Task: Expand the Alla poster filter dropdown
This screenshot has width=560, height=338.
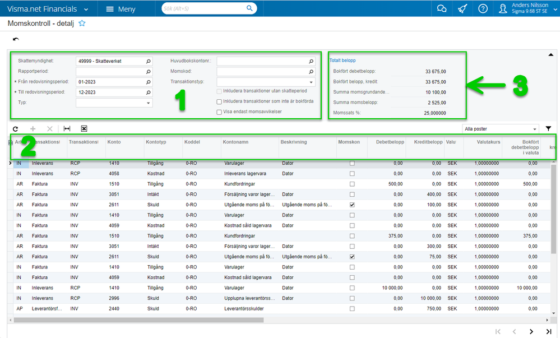Action: [535, 129]
